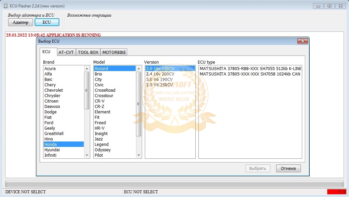This screenshot has height=197, width=349.
Task: Select Brio model
Action: click(115, 74)
